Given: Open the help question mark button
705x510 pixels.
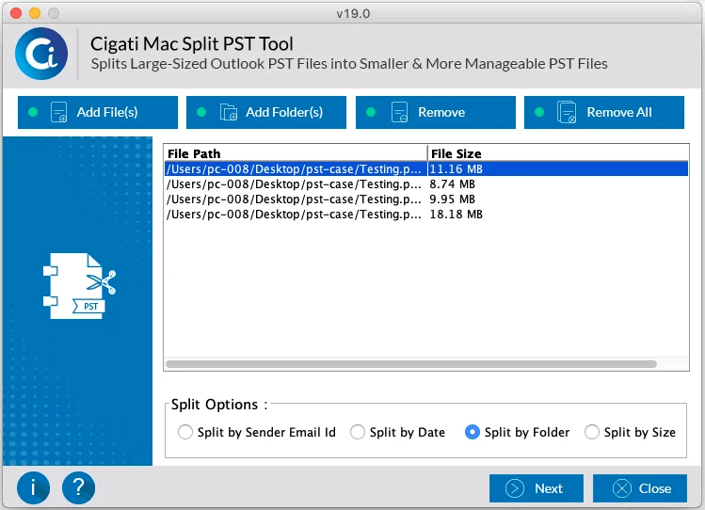Looking at the screenshot, I should (x=79, y=487).
